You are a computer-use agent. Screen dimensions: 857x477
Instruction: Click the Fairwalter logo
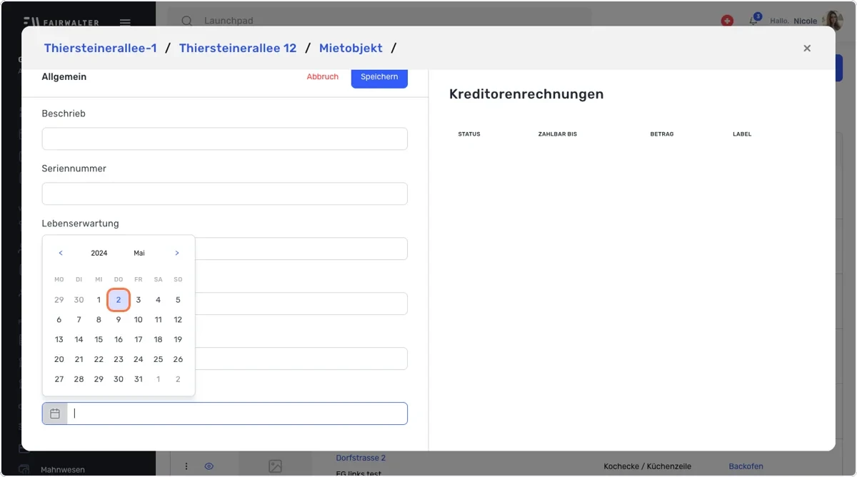pos(62,21)
